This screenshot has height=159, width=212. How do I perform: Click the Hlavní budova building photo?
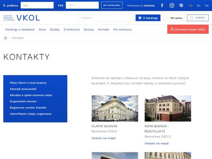pyautogui.click(x=115, y=108)
